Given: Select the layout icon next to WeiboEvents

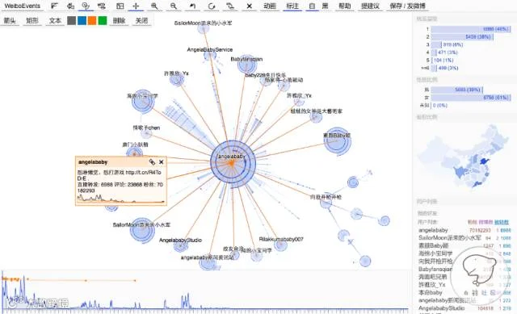Looking at the screenshot, I should click(54, 6).
